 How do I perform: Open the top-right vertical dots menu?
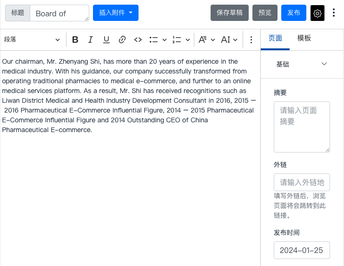[x=334, y=13]
